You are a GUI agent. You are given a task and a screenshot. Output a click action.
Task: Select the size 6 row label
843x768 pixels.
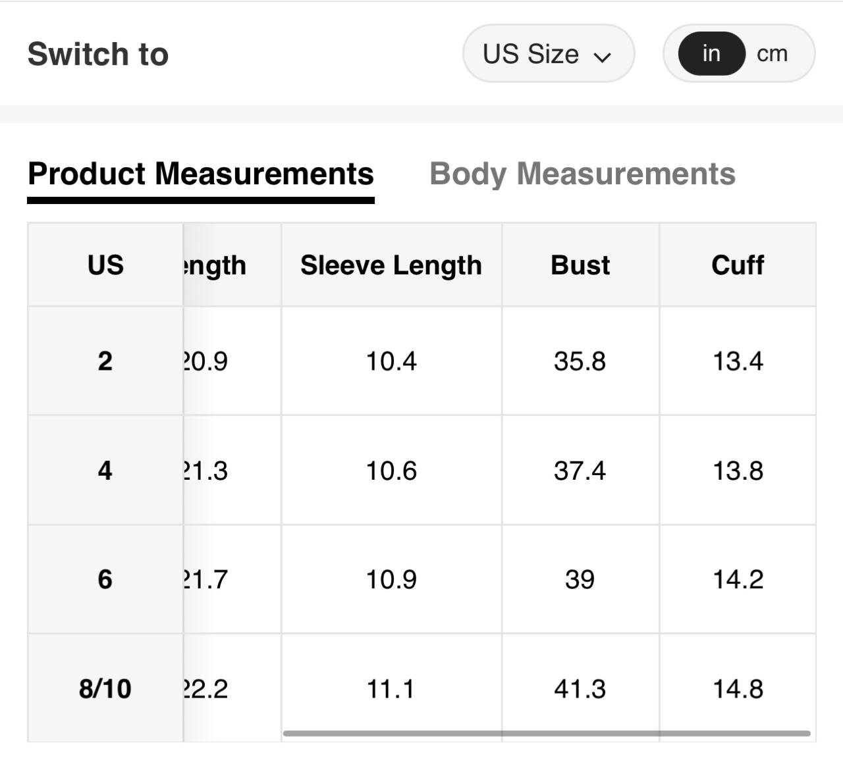click(x=105, y=579)
